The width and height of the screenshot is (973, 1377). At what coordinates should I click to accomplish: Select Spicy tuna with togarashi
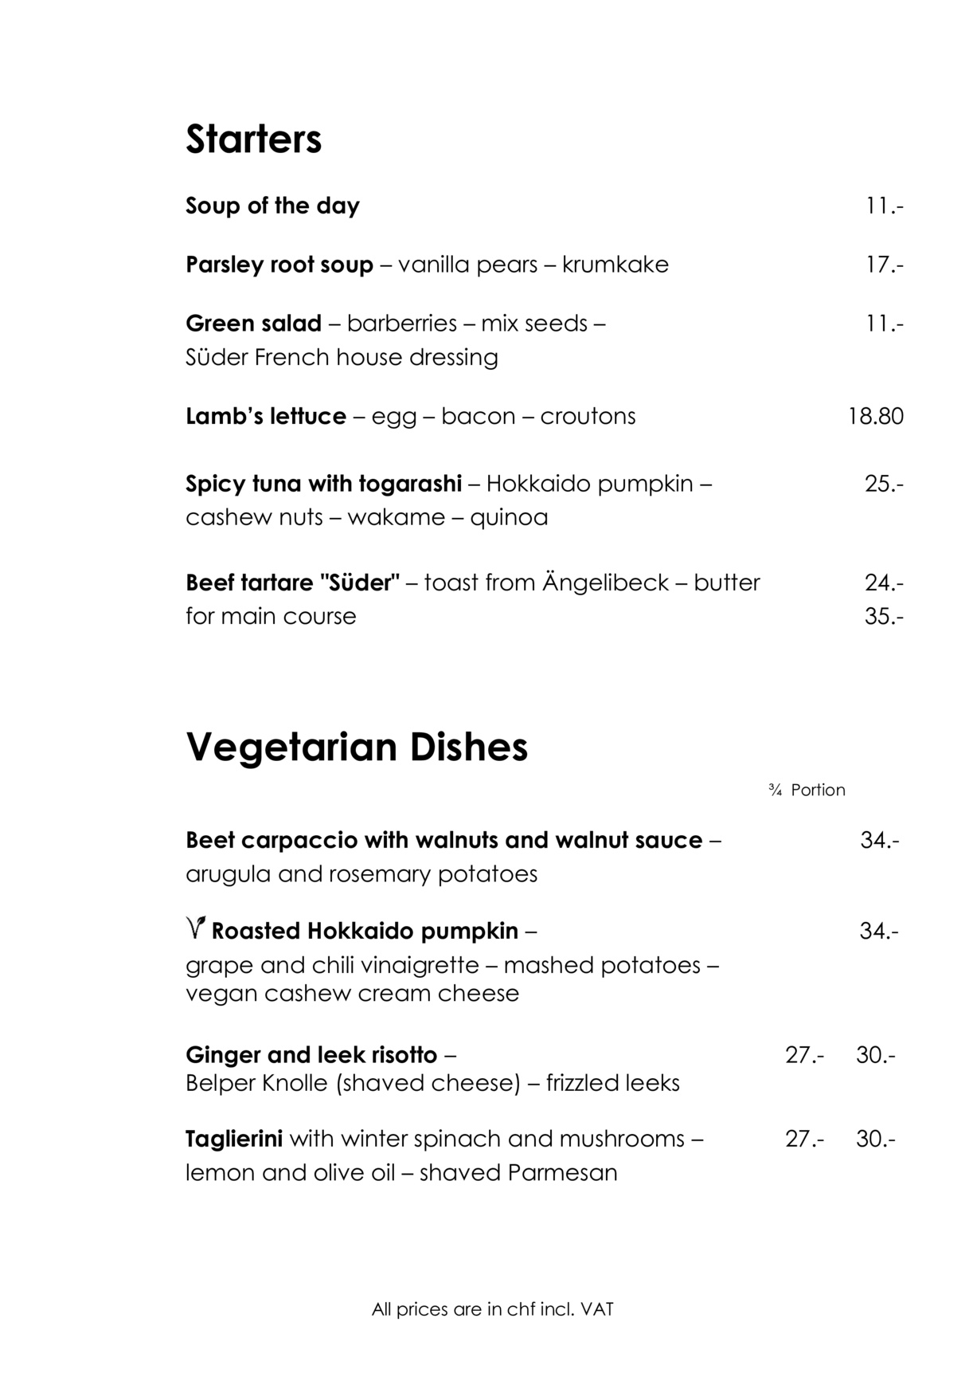pos(323,484)
